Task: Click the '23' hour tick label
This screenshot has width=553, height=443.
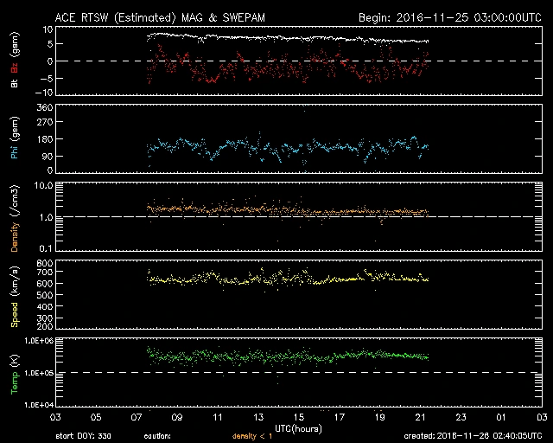Action: (x=461, y=417)
